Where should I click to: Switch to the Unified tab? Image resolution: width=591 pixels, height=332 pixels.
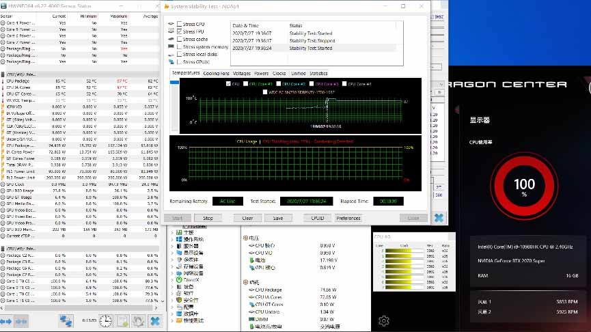pos(298,74)
